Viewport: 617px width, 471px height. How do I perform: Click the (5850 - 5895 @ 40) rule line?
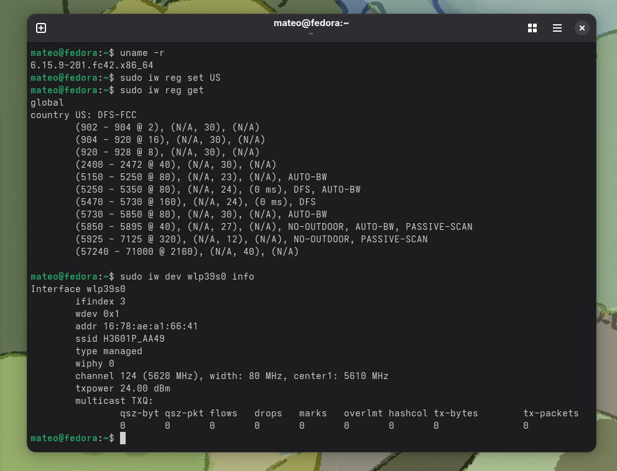pos(274,227)
